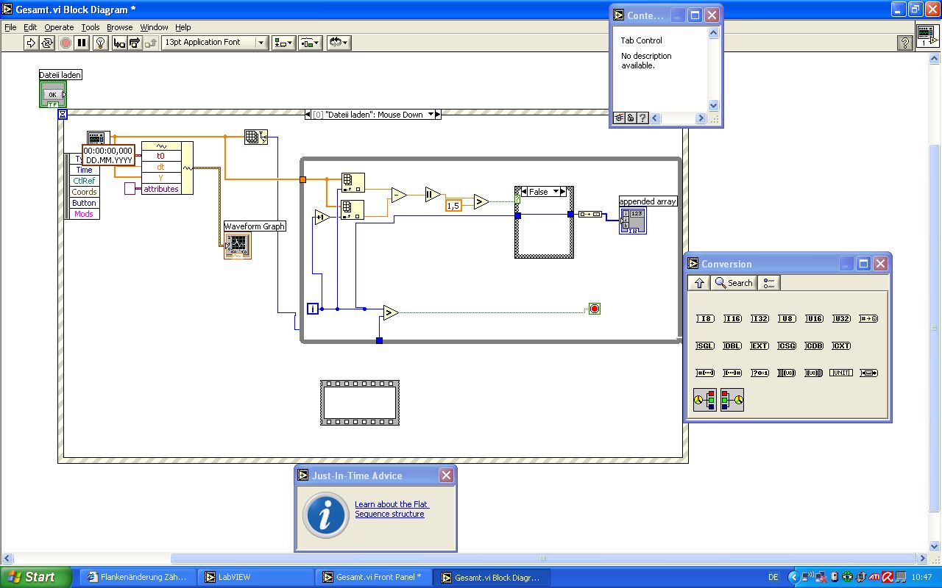This screenshot has height=588, width=942.
Task: Click the Pause execution button
Action: pyautogui.click(x=82, y=43)
